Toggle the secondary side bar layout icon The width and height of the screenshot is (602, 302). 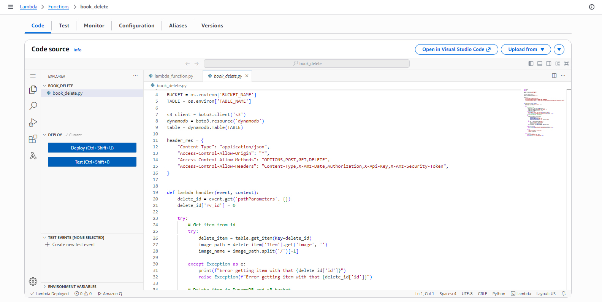click(549, 64)
